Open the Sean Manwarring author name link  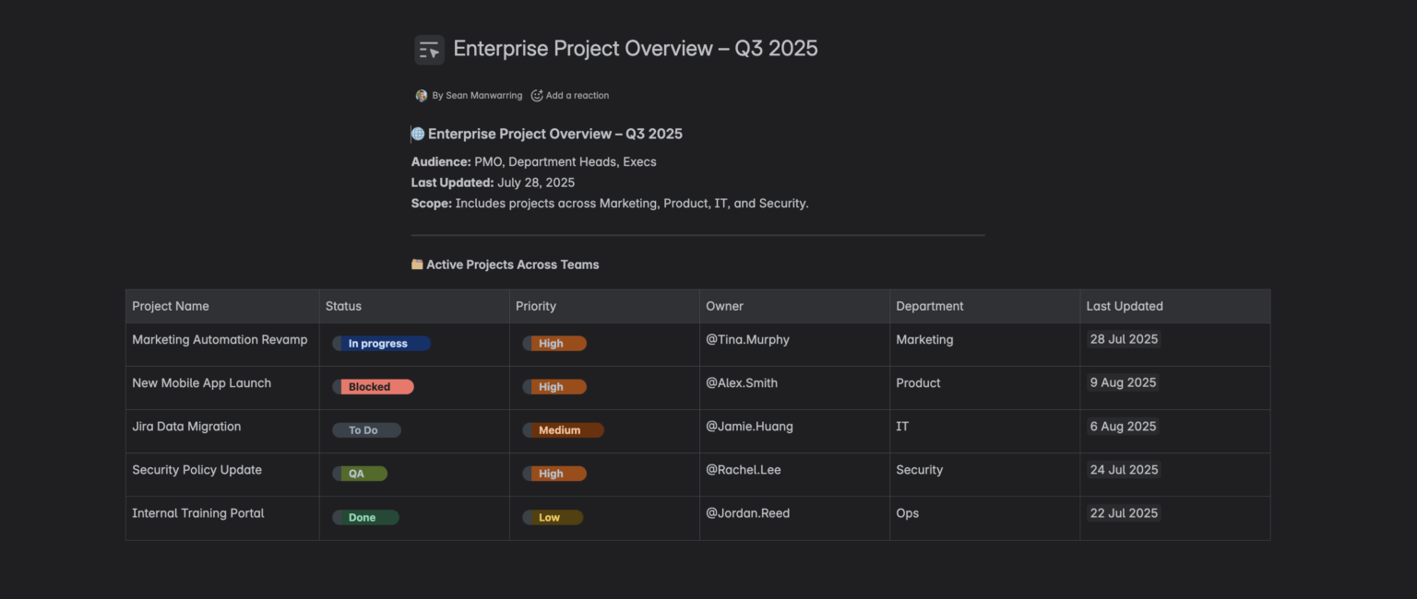[x=477, y=96]
